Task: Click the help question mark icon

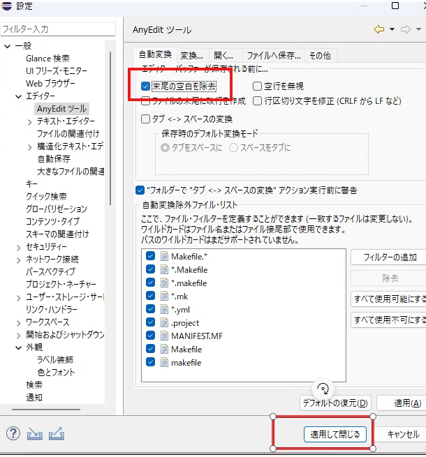Action: coord(13,434)
